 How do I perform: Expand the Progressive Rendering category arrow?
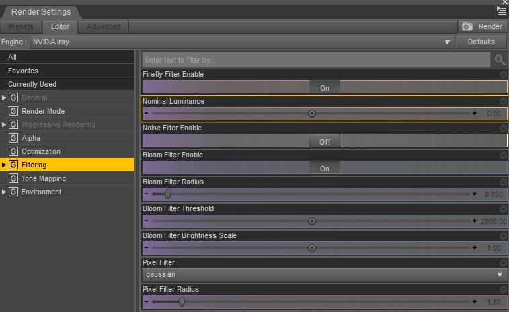tap(4, 124)
